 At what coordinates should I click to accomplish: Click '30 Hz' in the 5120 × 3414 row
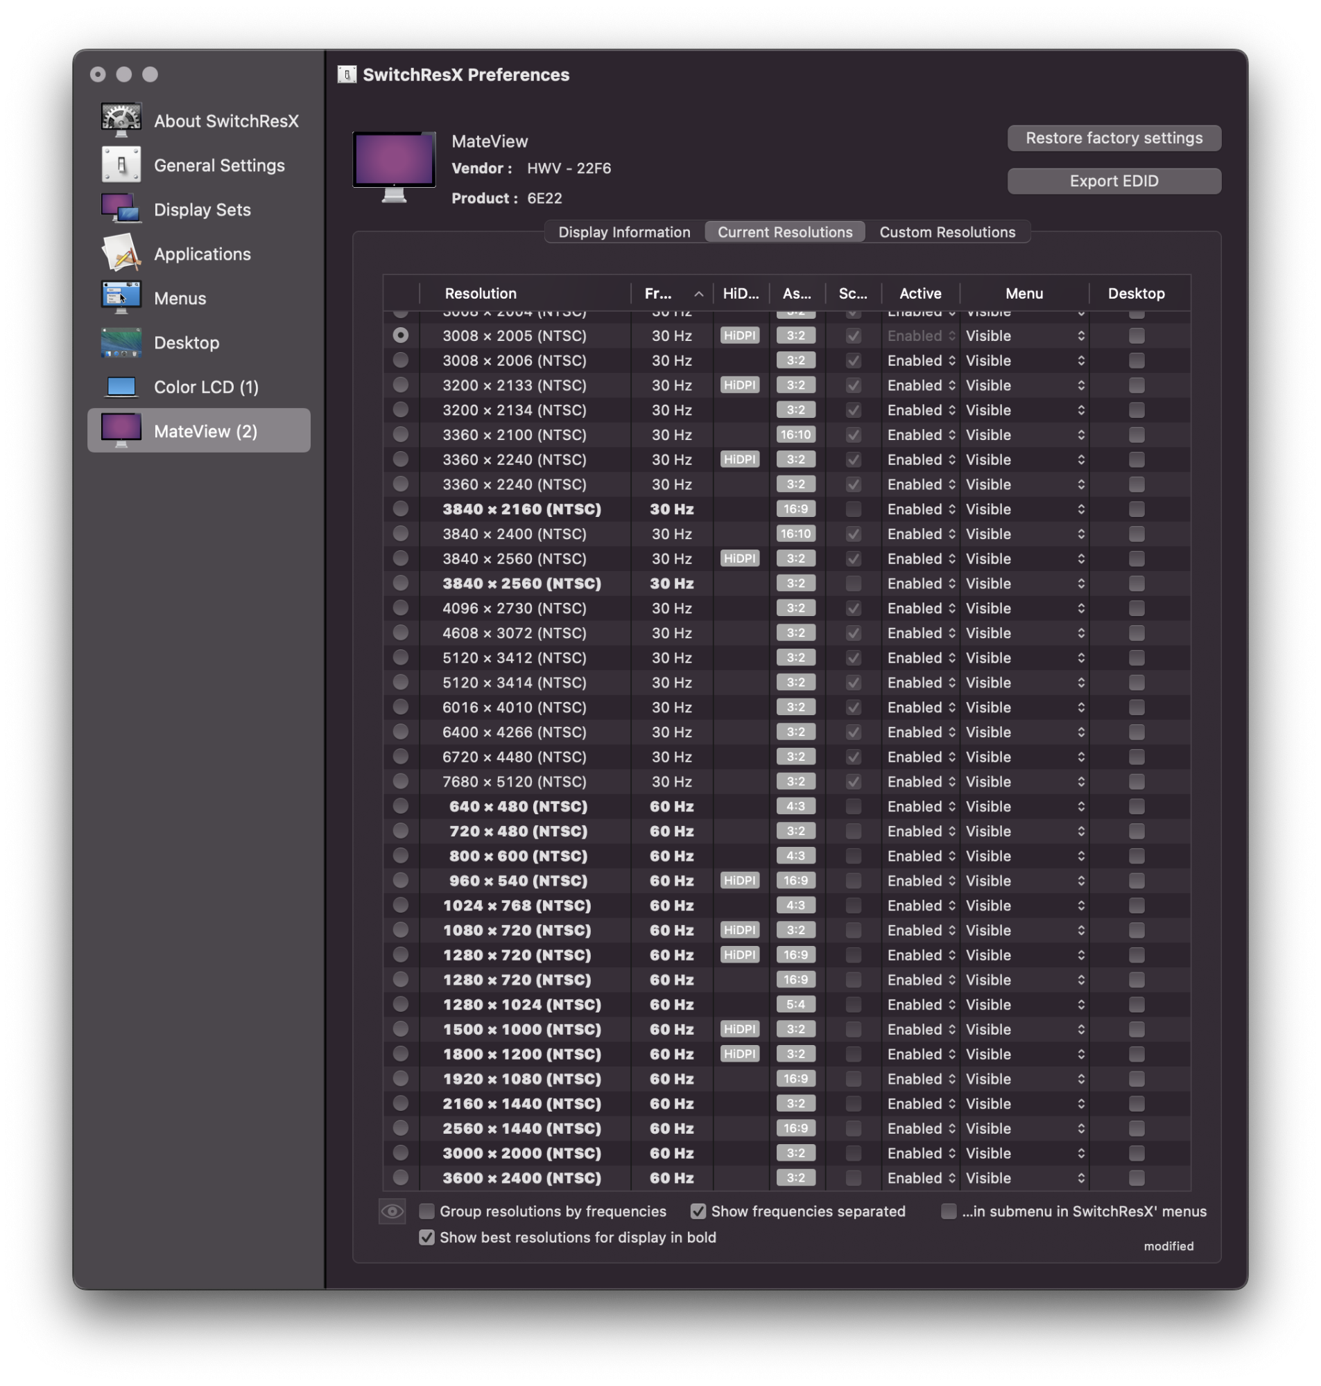coord(672,683)
